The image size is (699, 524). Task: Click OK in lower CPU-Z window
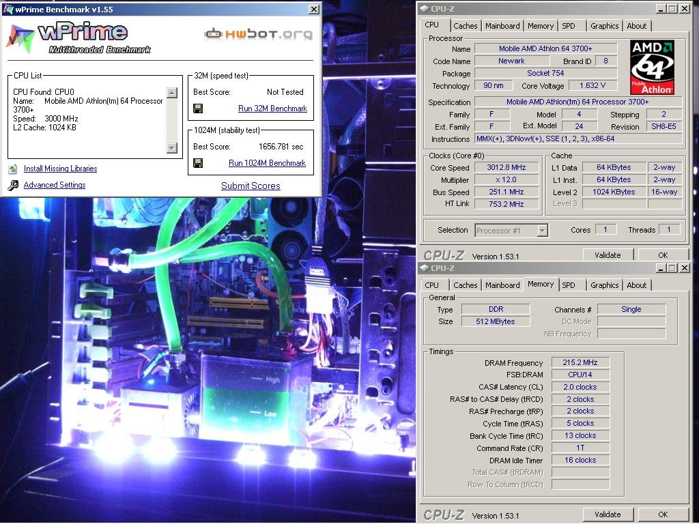[x=663, y=514]
